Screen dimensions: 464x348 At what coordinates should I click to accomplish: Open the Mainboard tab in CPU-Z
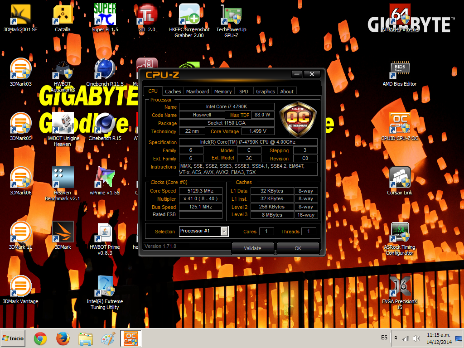198,92
